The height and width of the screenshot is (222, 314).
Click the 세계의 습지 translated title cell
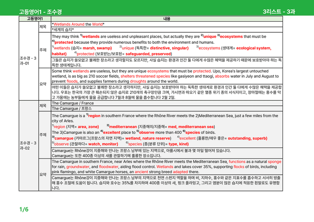(167, 29)
